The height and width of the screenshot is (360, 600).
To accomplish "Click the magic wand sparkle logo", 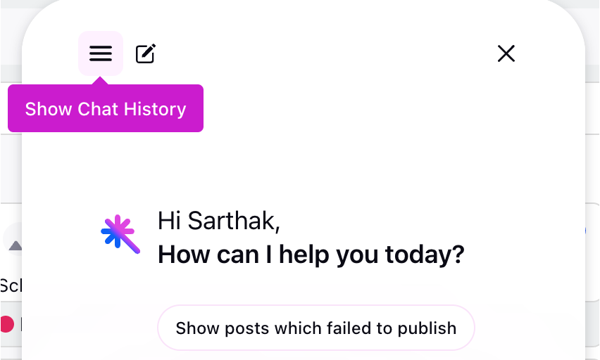I will (120, 234).
